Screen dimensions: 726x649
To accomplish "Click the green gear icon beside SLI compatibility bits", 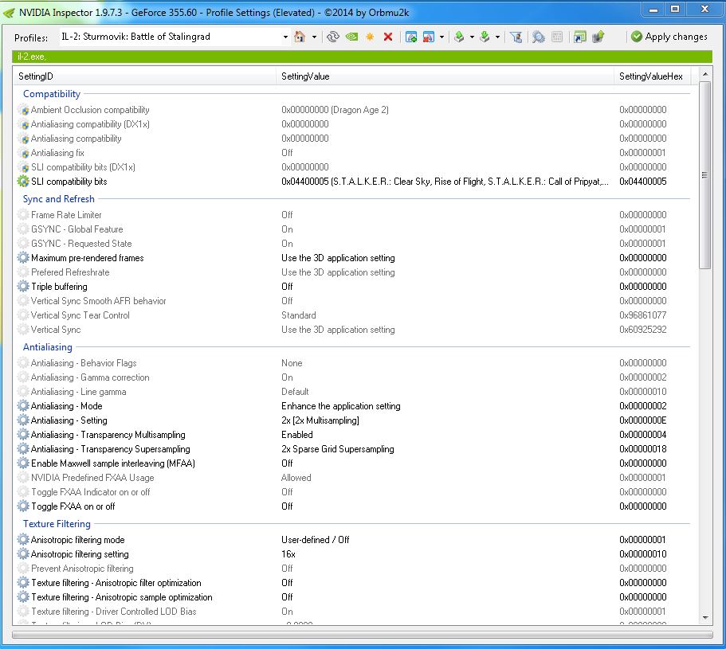I will tap(22, 182).
